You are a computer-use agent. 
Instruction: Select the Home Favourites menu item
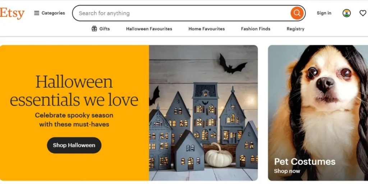pos(207,29)
